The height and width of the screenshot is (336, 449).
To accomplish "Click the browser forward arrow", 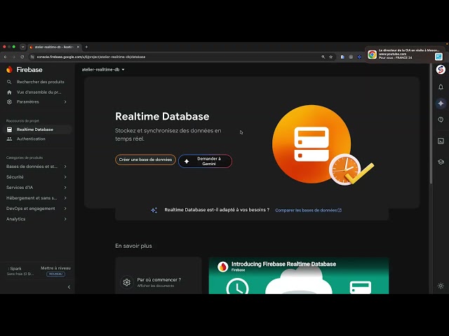I will [14, 57].
